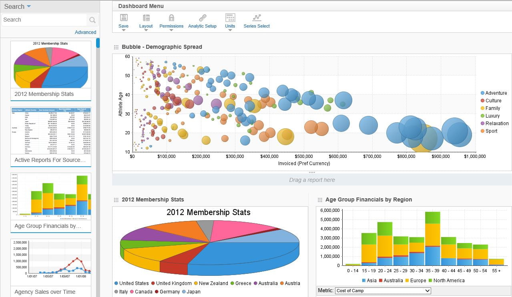Click the search magnifier icon

[x=92, y=20]
